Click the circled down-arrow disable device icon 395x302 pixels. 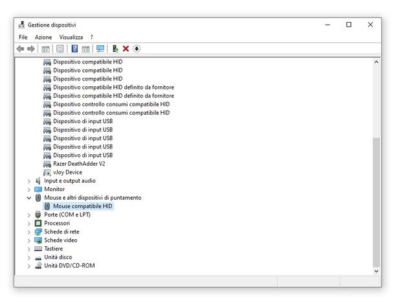point(137,49)
